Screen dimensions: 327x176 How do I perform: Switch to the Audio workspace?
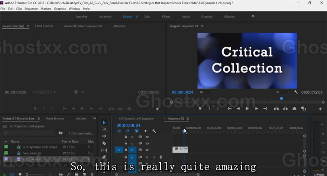(186, 17)
